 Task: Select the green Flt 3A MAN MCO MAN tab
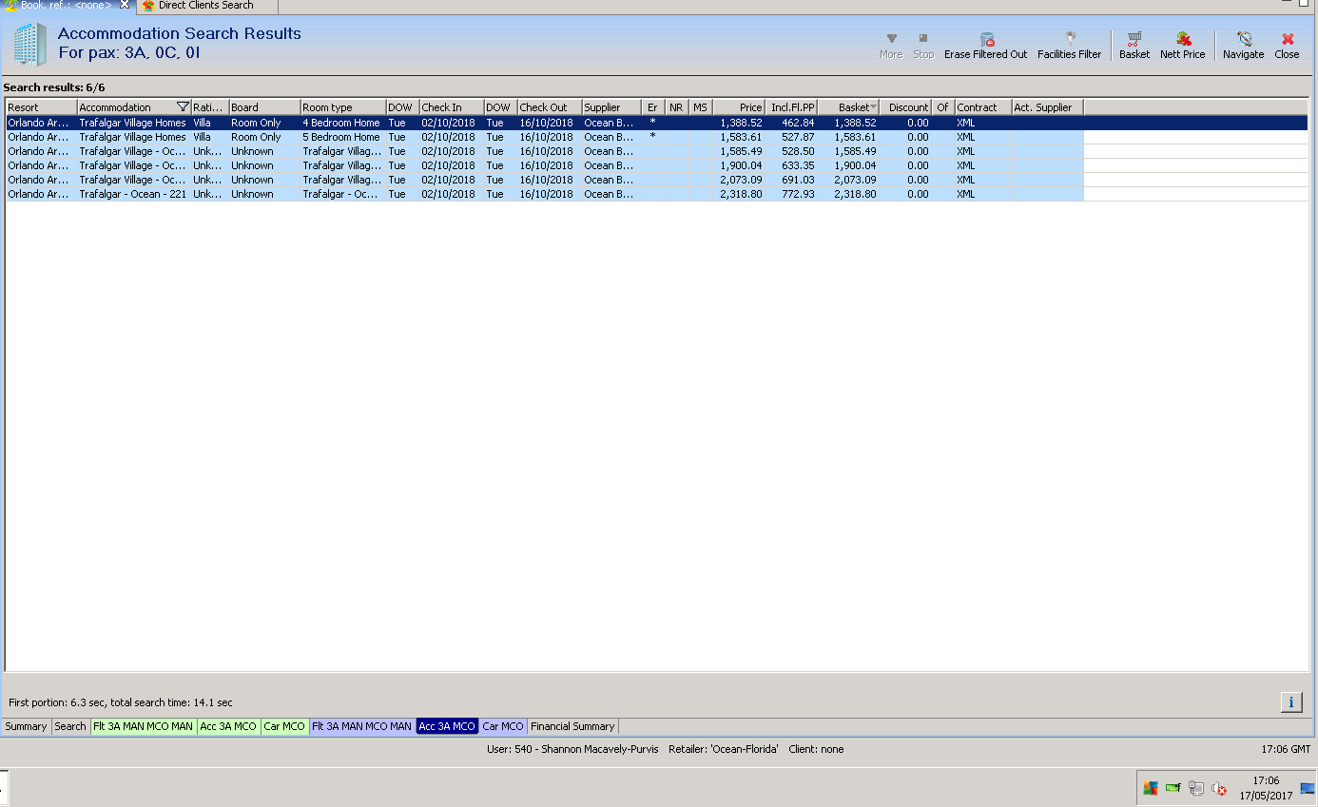(x=144, y=726)
